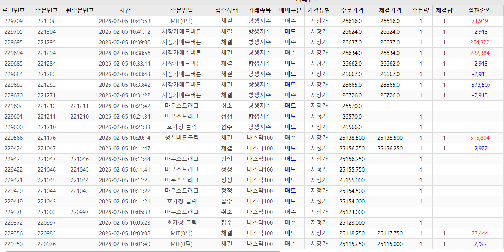Click the time 2026-02-05 10:05:23
The image size is (504, 252).
click(x=124, y=223)
